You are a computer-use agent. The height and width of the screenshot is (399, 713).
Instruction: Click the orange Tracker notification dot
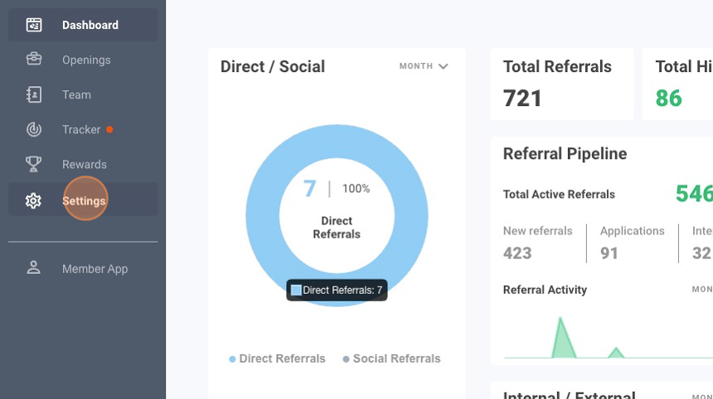[x=109, y=129]
